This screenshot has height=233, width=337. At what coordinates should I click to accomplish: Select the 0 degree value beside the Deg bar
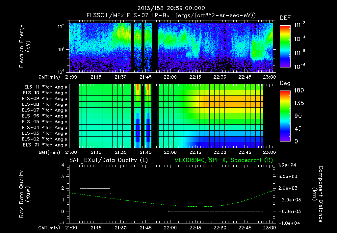pyautogui.click(x=296, y=142)
